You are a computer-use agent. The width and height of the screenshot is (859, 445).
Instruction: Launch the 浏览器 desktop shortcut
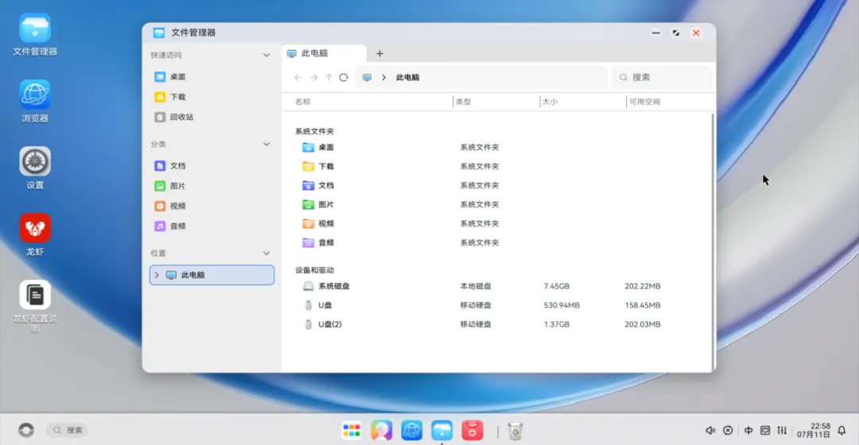point(35,102)
